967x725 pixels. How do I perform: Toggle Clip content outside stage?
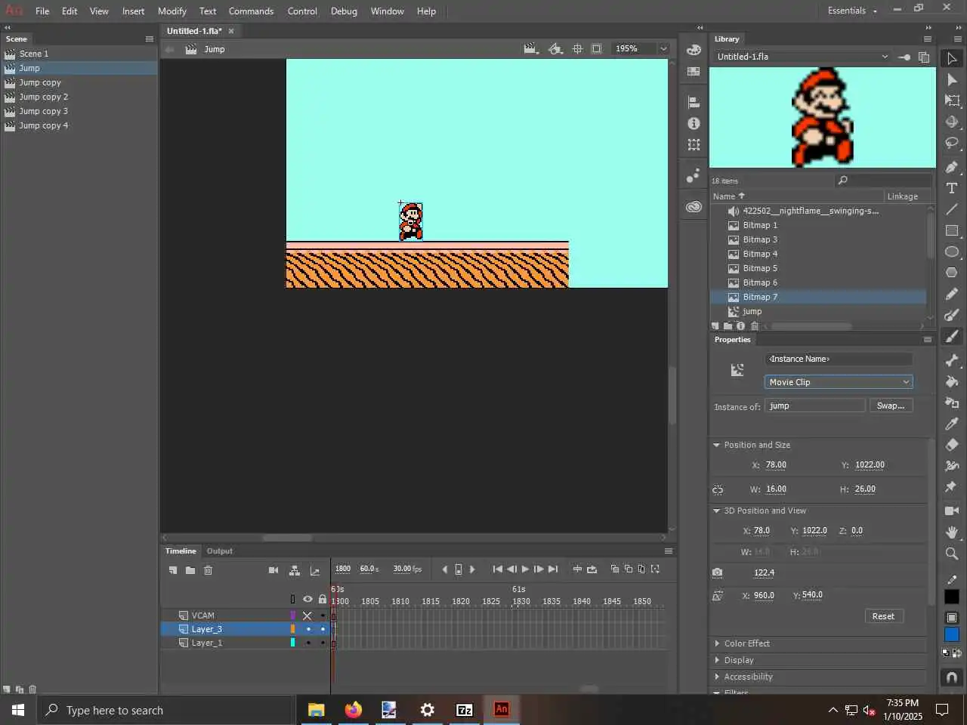click(x=597, y=49)
